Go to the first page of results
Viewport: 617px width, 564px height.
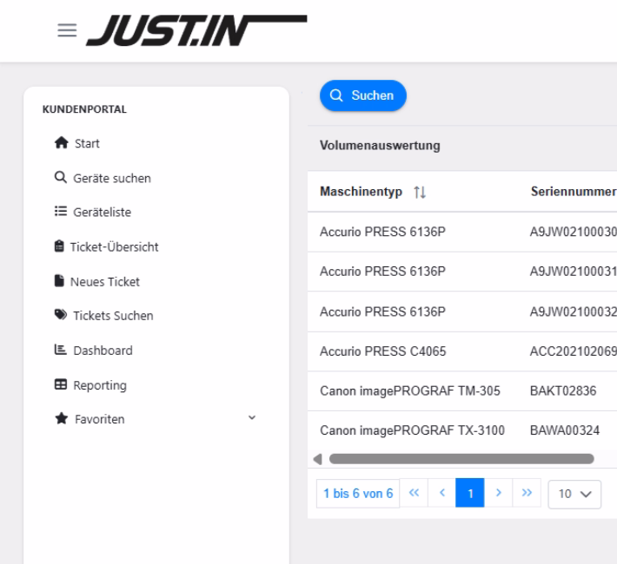[x=414, y=493]
